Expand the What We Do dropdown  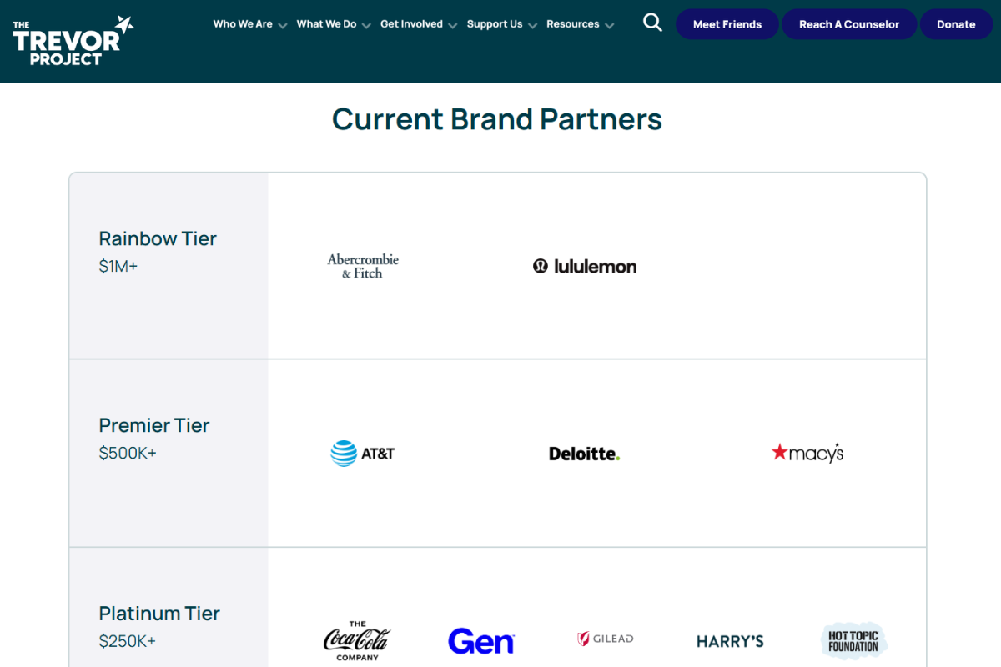pos(327,24)
